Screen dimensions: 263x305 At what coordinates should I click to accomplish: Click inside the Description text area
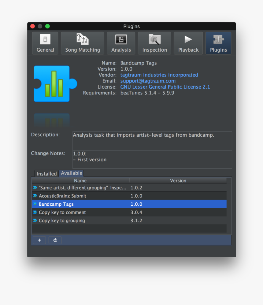(x=152, y=141)
